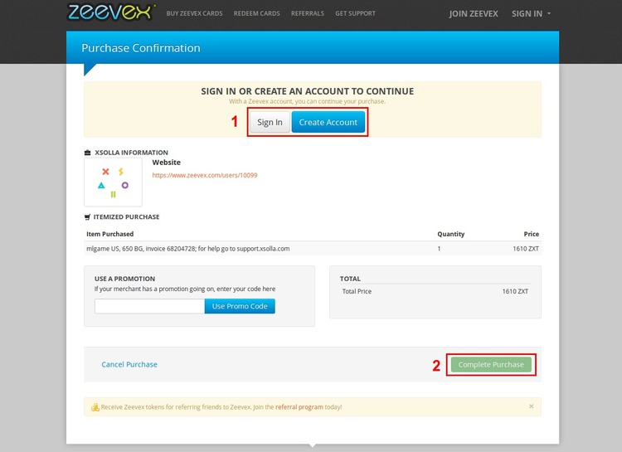Click the Xsolla merchant logo thumbnail

[x=113, y=182]
